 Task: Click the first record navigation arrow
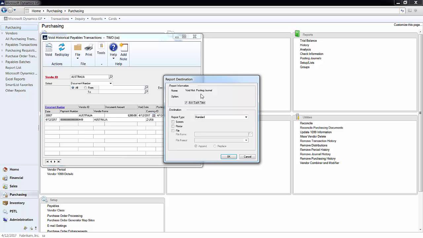pos(47,162)
